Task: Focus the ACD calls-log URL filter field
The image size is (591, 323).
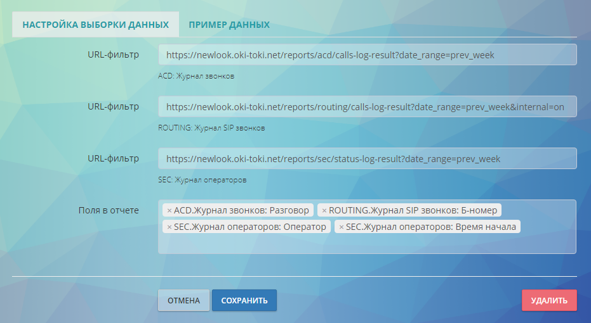Action: [367, 55]
